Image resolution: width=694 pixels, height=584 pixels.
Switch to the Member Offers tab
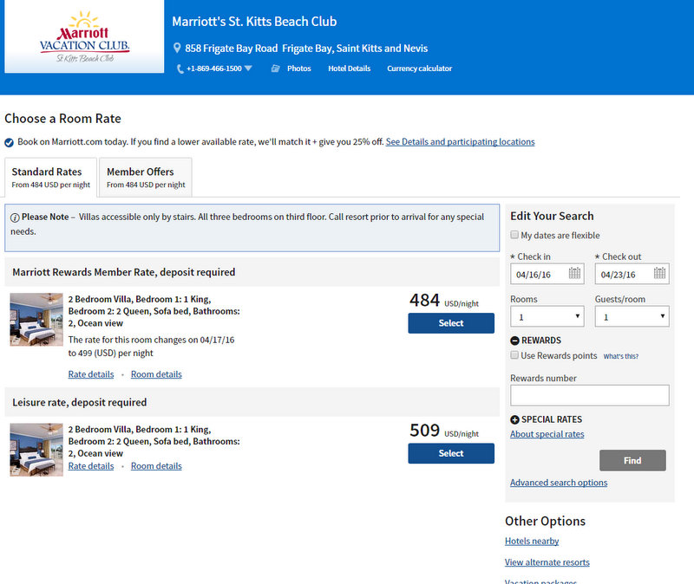(146, 178)
